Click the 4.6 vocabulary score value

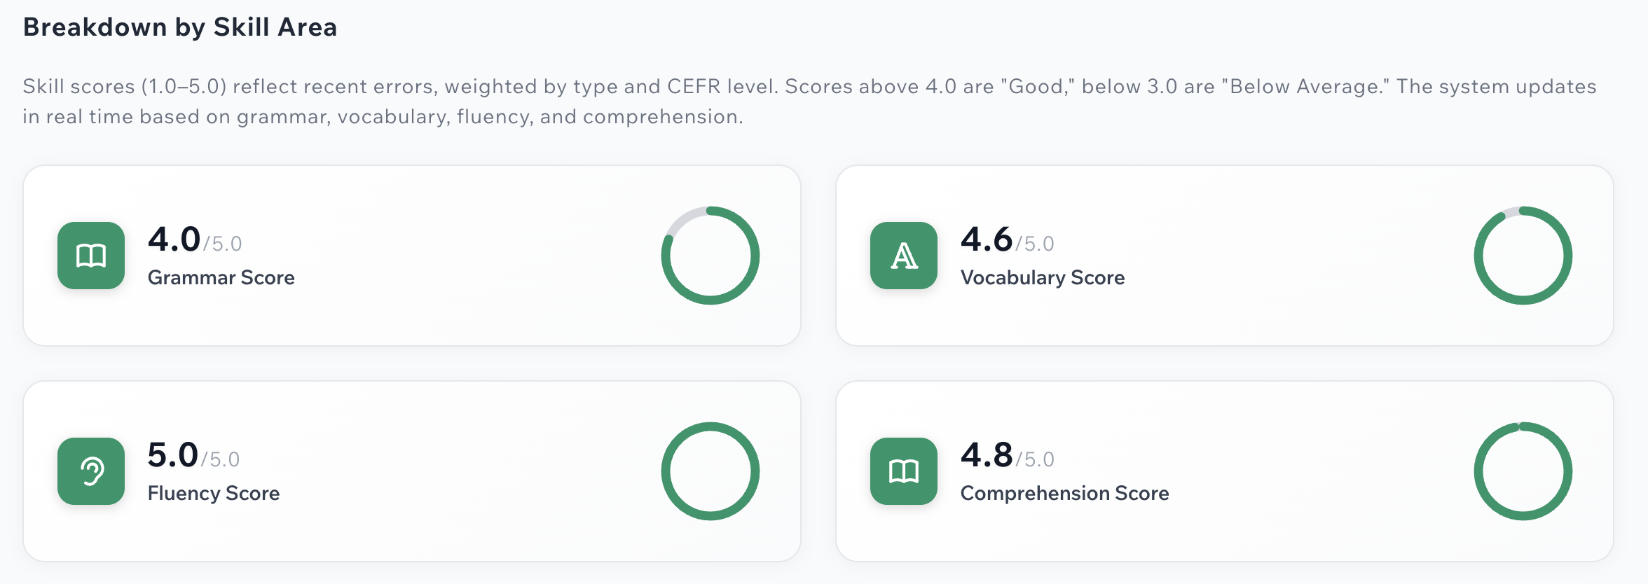pos(987,239)
